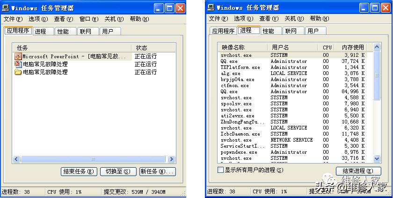The width and height of the screenshot is (393, 198).
Task: Open 关机(U) menu in right window
Action: [294, 19]
